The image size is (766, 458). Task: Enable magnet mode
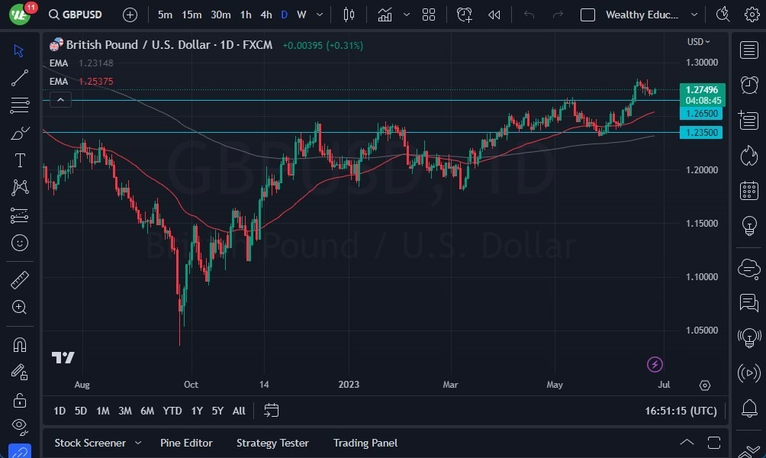point(19,344)
